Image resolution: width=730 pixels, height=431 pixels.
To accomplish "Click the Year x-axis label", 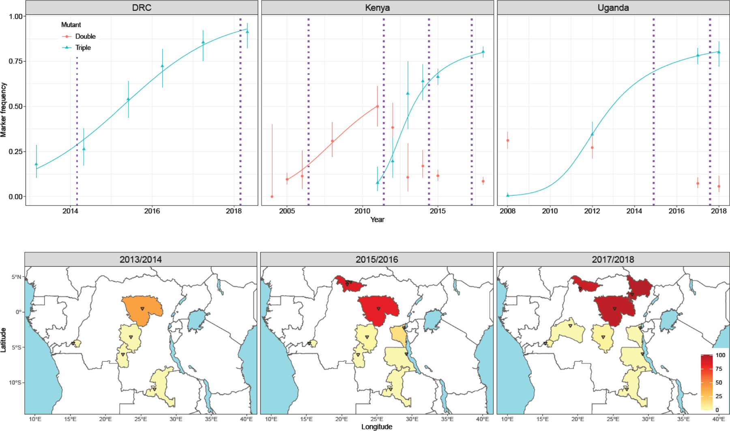I will click(x=377, y=219).
